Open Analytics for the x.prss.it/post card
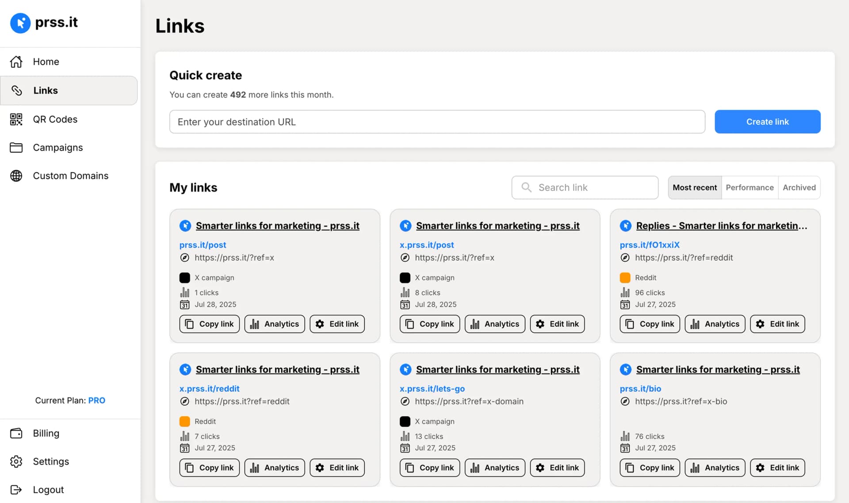 coord(494,324)
